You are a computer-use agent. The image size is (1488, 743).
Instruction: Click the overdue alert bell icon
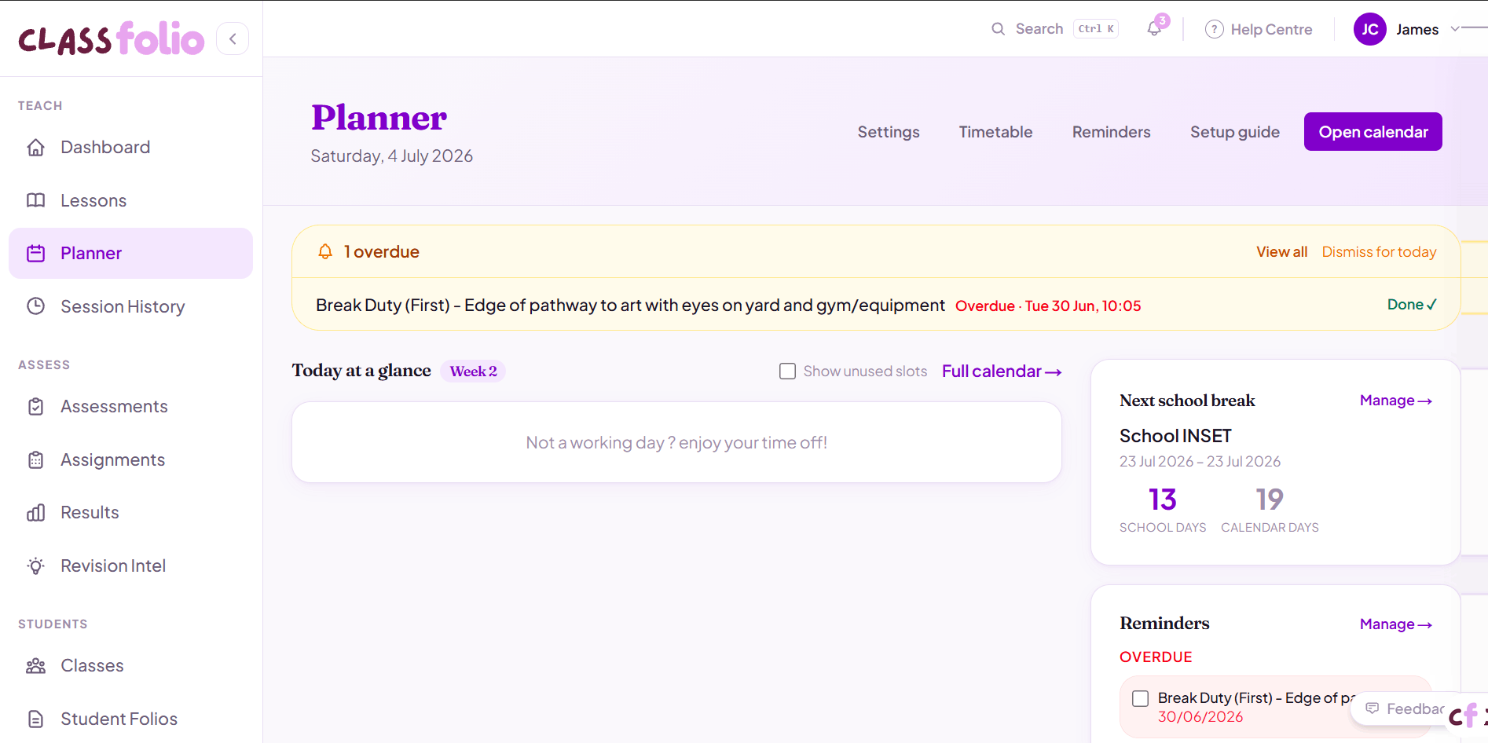point(324,251)
